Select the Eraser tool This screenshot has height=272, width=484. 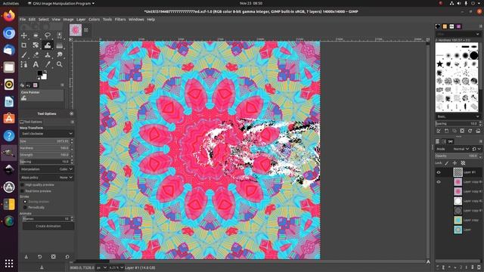(x=36, y=55)
